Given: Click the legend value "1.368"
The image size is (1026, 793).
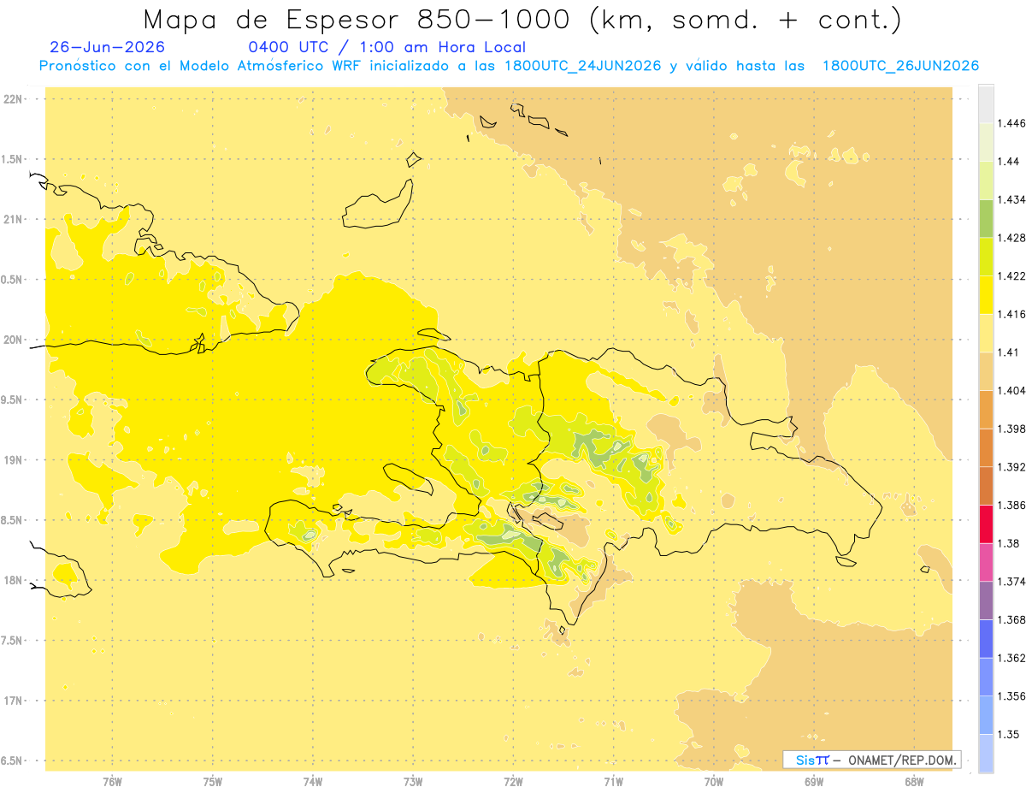Looking at the screenshot, I should coord(1011,619).
